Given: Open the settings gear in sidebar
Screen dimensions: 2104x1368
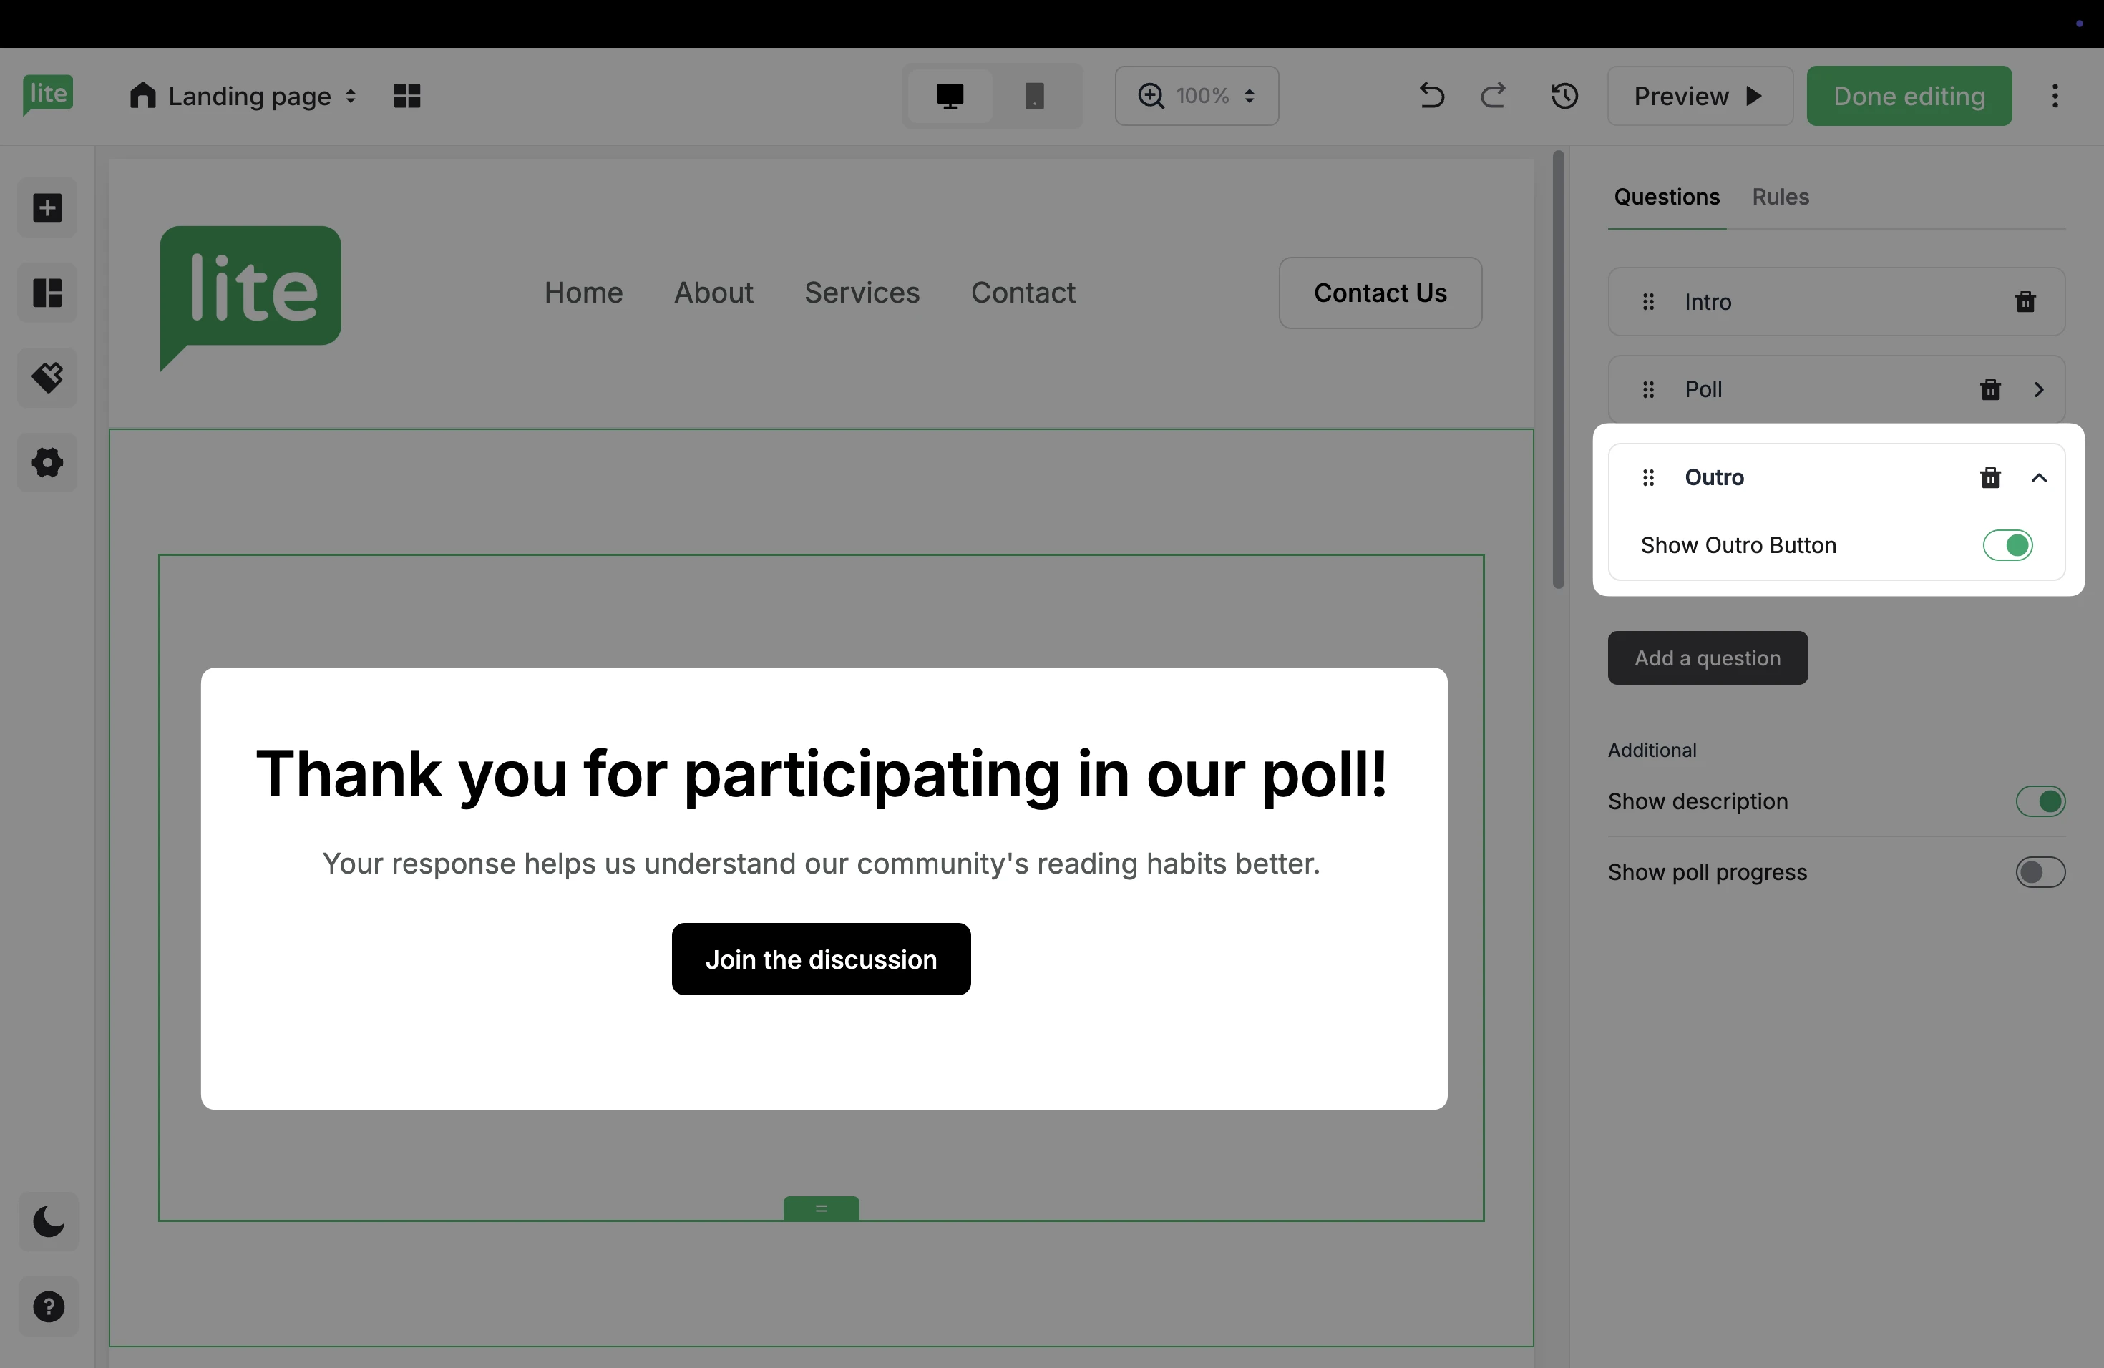Looking at the screenshot, I should 48,462.
